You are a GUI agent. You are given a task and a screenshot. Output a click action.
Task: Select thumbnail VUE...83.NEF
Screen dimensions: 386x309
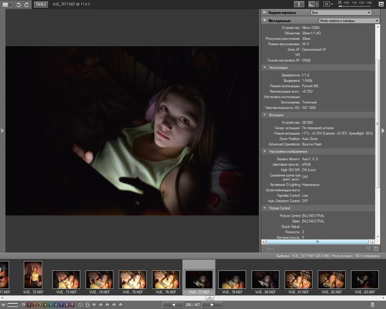coord(364,280)
